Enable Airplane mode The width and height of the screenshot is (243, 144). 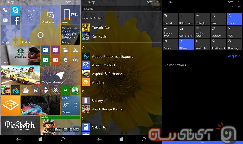(x=170, y=32)
